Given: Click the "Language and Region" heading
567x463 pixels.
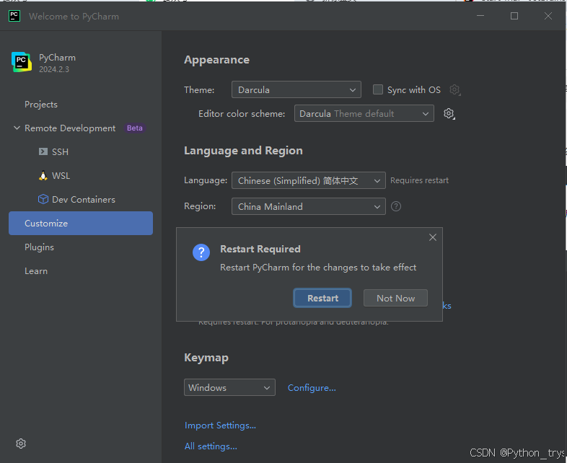Looking at the screenshot, I should pyautogui.click(x=243, y=151).
